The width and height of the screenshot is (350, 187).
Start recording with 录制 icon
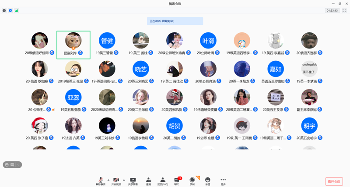(x=192, y=180)
